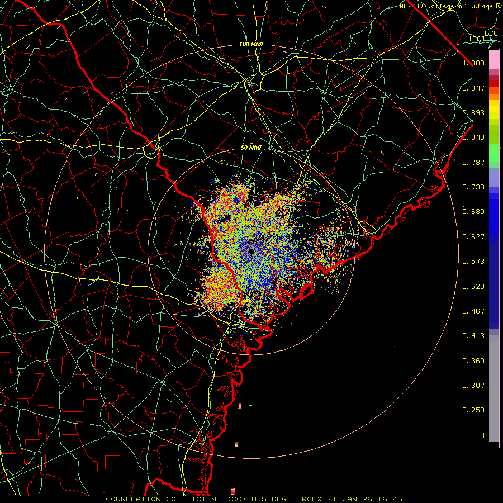Click the bright green color bar segment
This screenshot has height=503, width=503.
493,153
